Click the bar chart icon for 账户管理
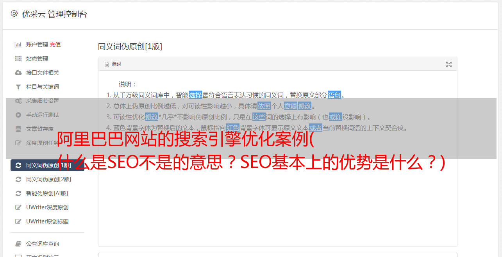502x257 pixels. pyautogui.click(x=18, y=45)
